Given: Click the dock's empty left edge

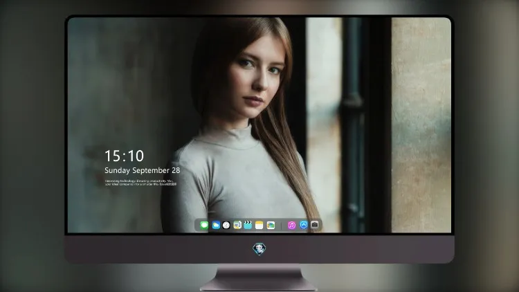Looking at the screenshot, I should pos(197,225).
